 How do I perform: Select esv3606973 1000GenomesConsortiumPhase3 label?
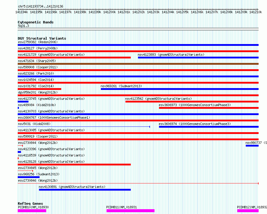[x=195, y=105]
